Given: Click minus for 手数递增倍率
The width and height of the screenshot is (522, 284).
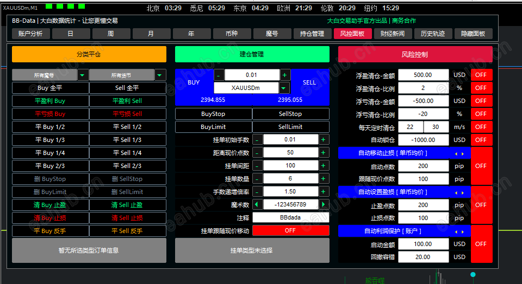Looking at the screenshot, I should 257,191.
